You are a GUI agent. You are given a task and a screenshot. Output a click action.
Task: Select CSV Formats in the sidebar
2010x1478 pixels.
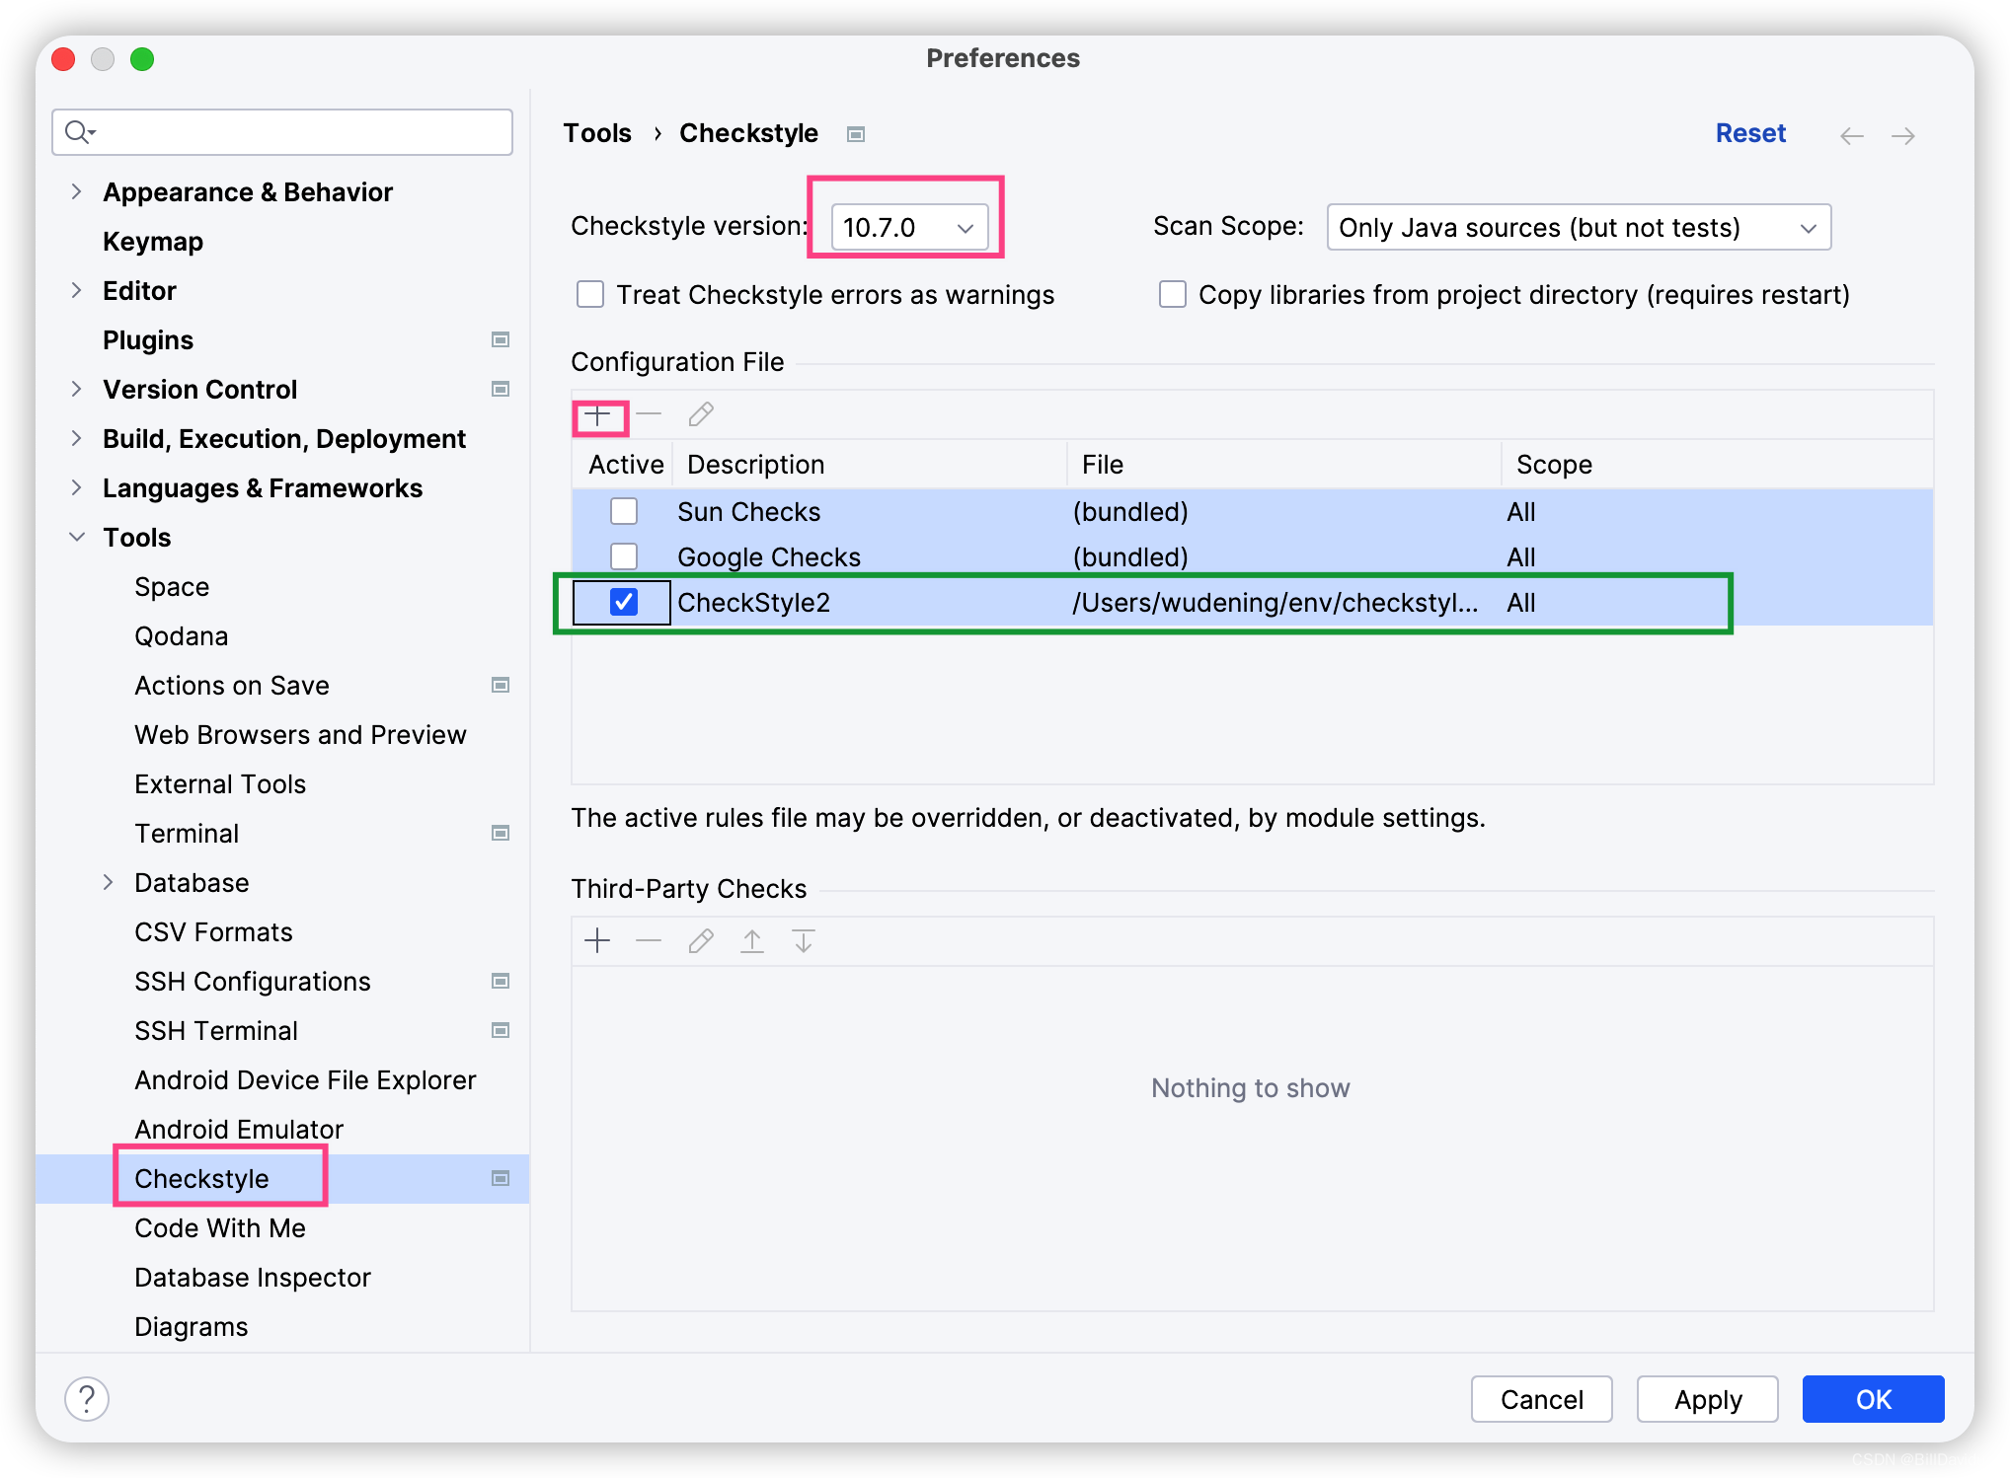(214, 932)
